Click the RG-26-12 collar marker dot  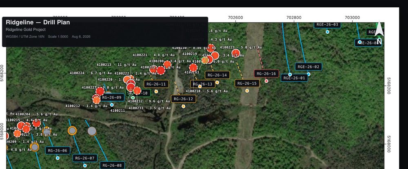(x=184, y=106)
